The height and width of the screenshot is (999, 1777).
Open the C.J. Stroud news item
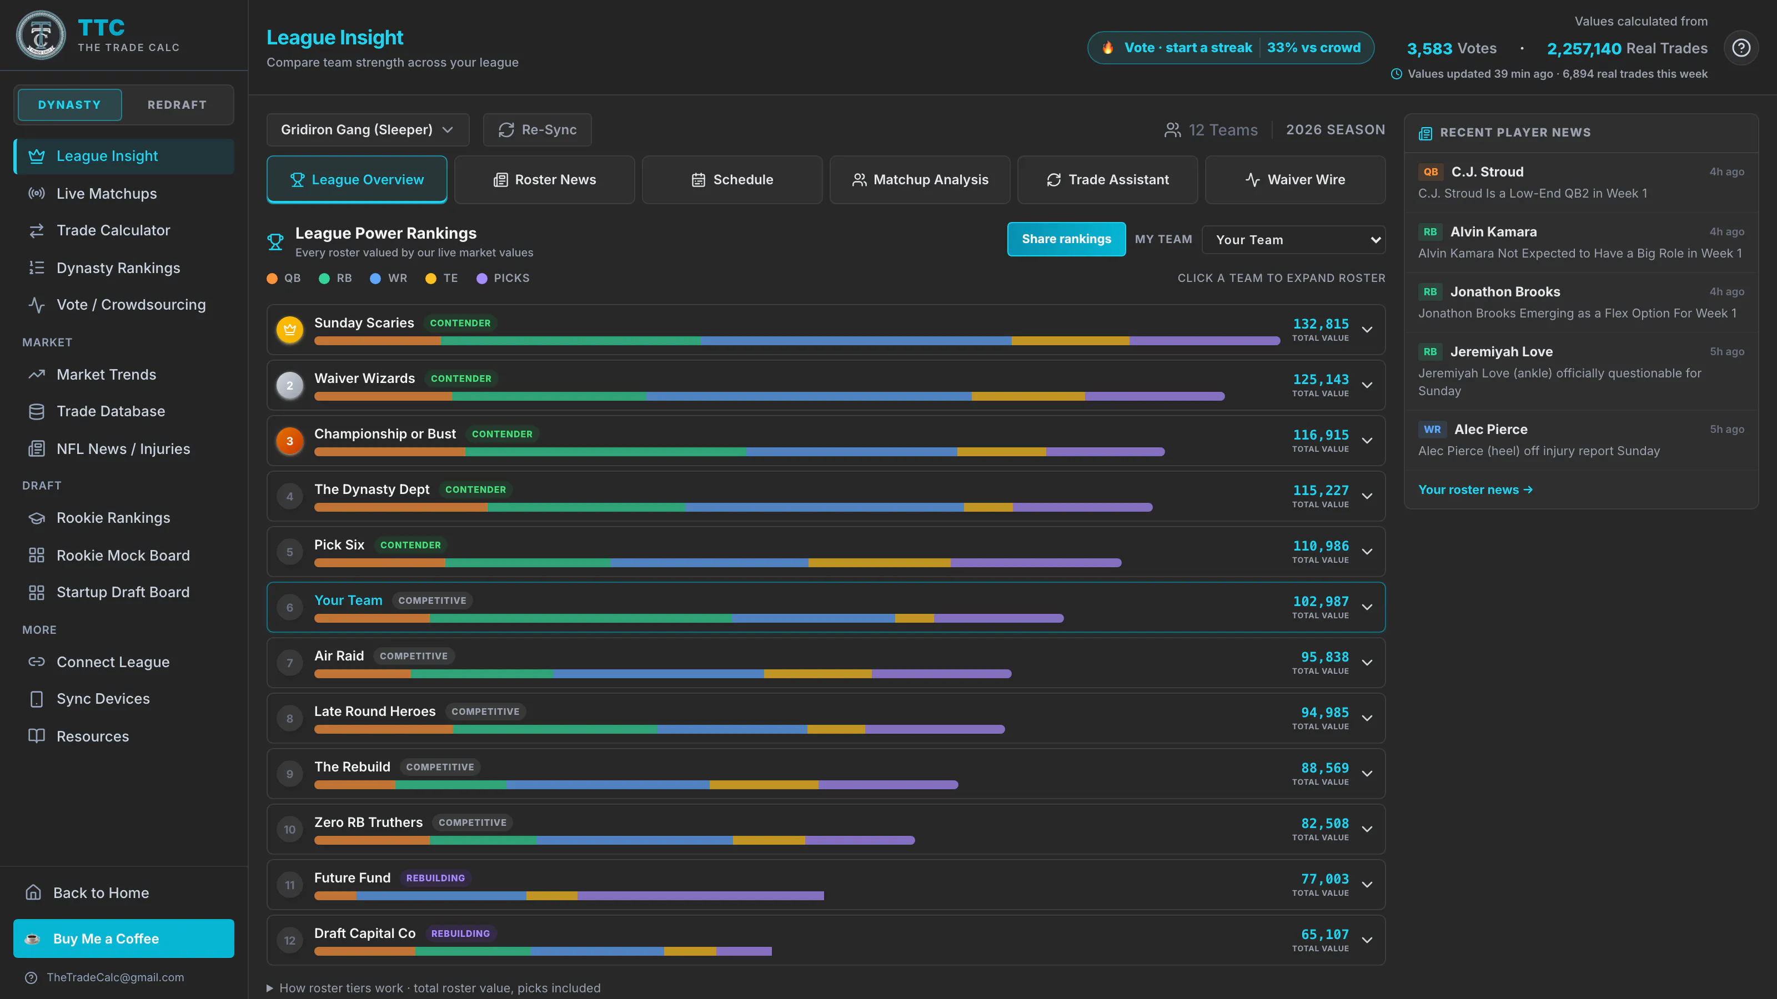[x=1581, y=183]
